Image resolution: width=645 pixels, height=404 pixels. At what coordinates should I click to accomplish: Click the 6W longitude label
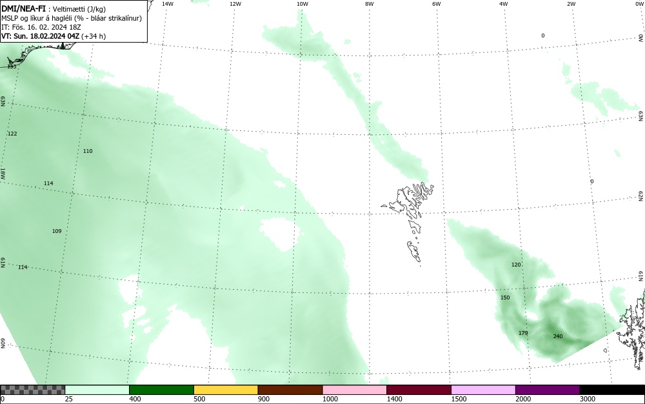pos(437,4)
